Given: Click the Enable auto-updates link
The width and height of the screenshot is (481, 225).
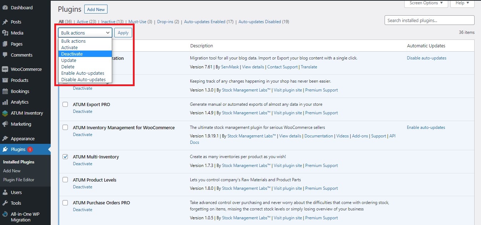Looking at the screenshot, I should [x=426, y=127].
